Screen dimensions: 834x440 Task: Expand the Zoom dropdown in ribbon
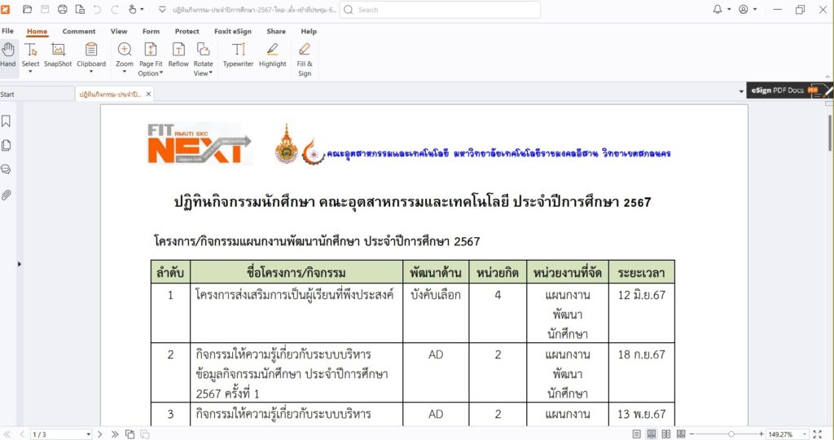point(125,72)
